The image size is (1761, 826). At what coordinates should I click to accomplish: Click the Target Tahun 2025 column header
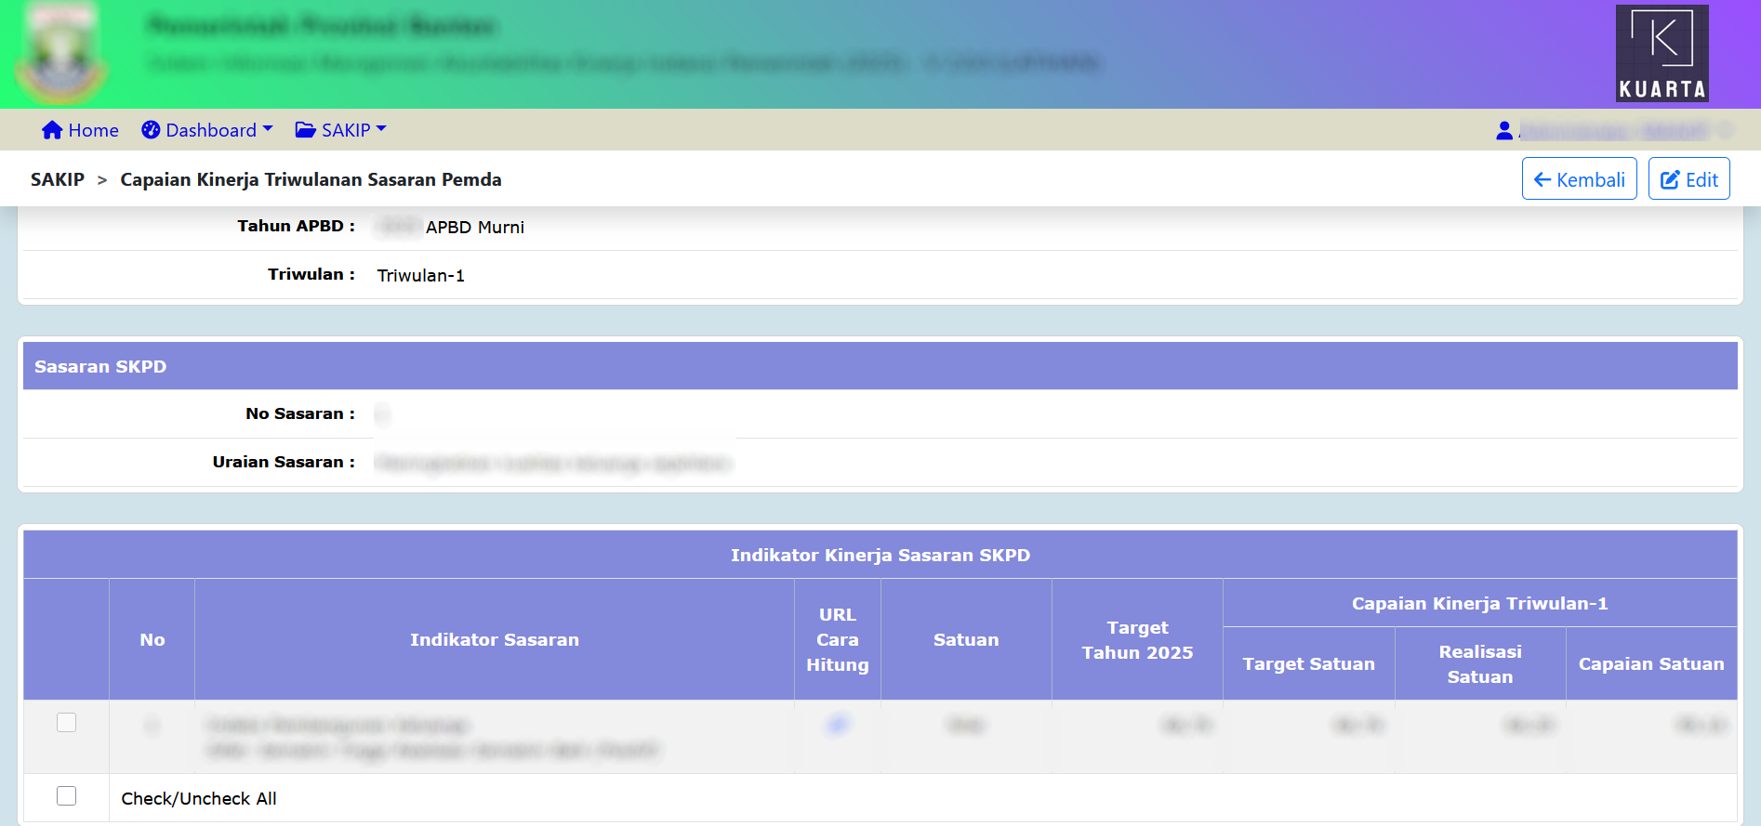[x=1137, y=639]
